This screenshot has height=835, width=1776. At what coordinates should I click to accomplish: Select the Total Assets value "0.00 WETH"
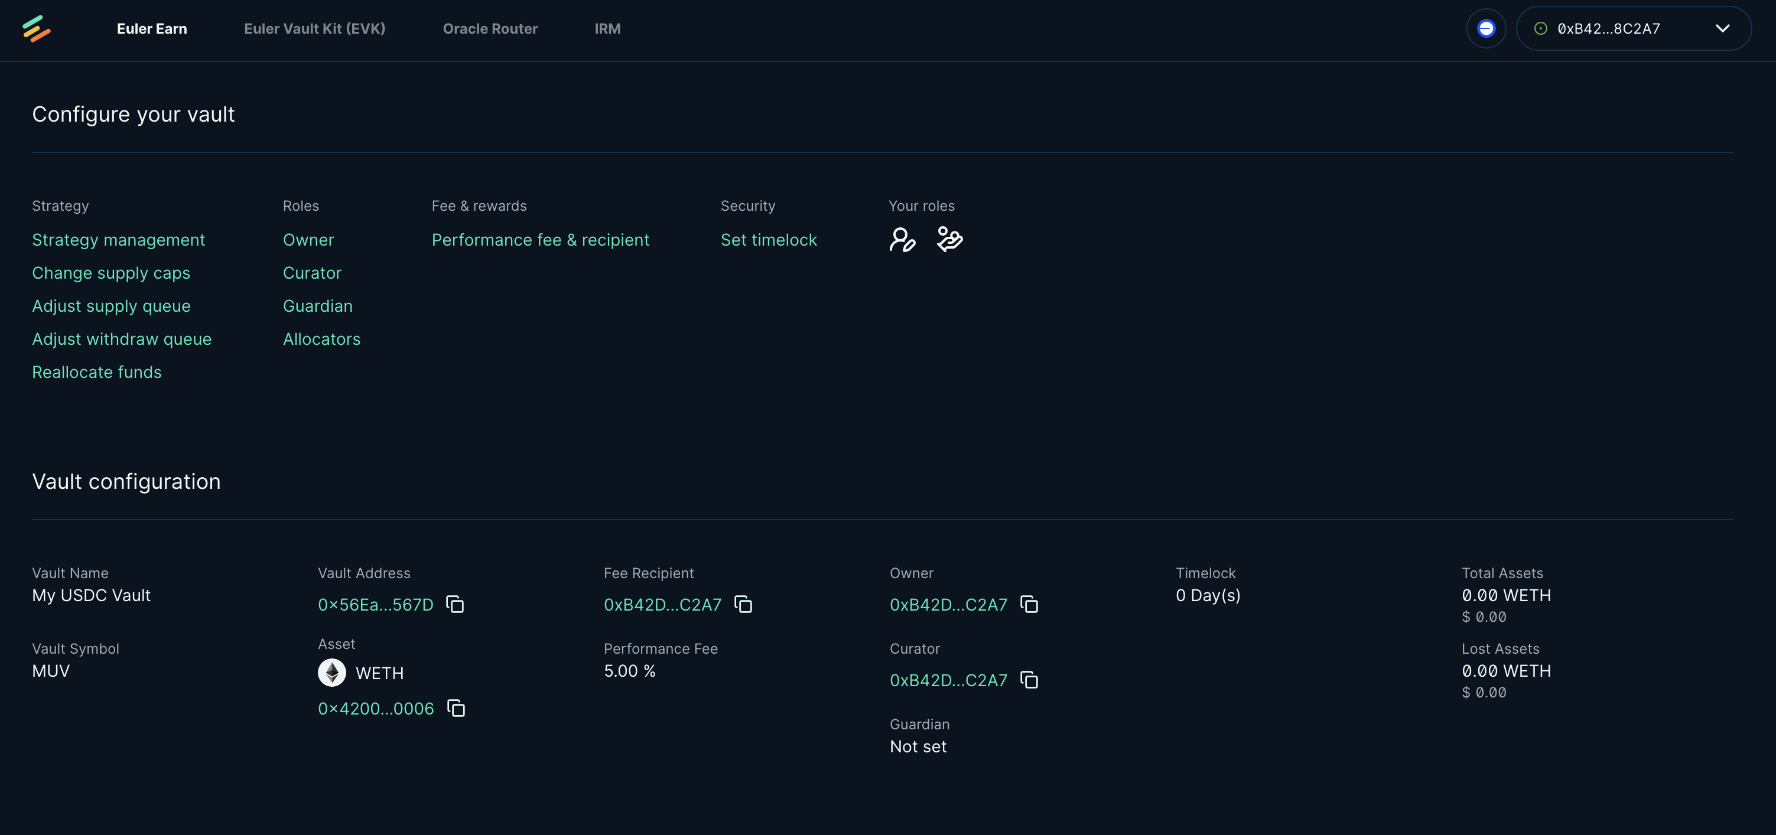coord(1507,595)
